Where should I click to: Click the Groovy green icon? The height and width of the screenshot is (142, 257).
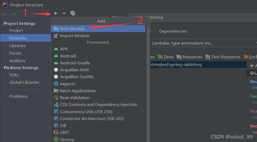click(56, 139)
